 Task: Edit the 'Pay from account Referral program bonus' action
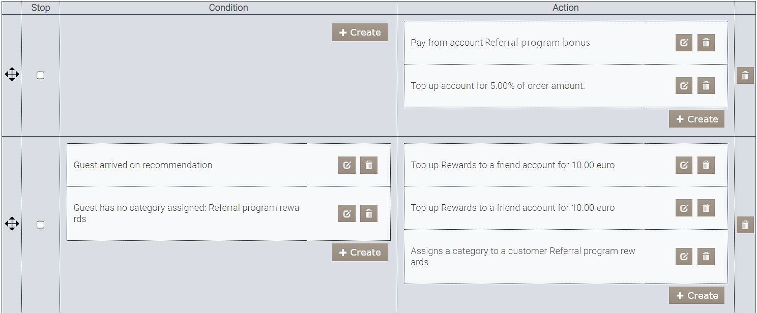click(684, 43)
